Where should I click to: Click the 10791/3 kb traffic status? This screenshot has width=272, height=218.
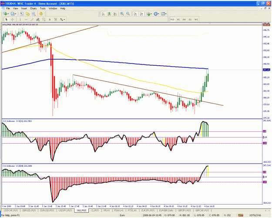click(255, 215)
